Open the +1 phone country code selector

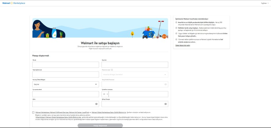[x=105, y=94]
